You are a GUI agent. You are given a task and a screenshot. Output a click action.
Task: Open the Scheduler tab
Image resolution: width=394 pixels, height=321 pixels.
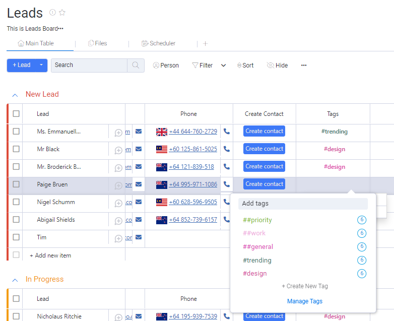click(x=159, y=44)
